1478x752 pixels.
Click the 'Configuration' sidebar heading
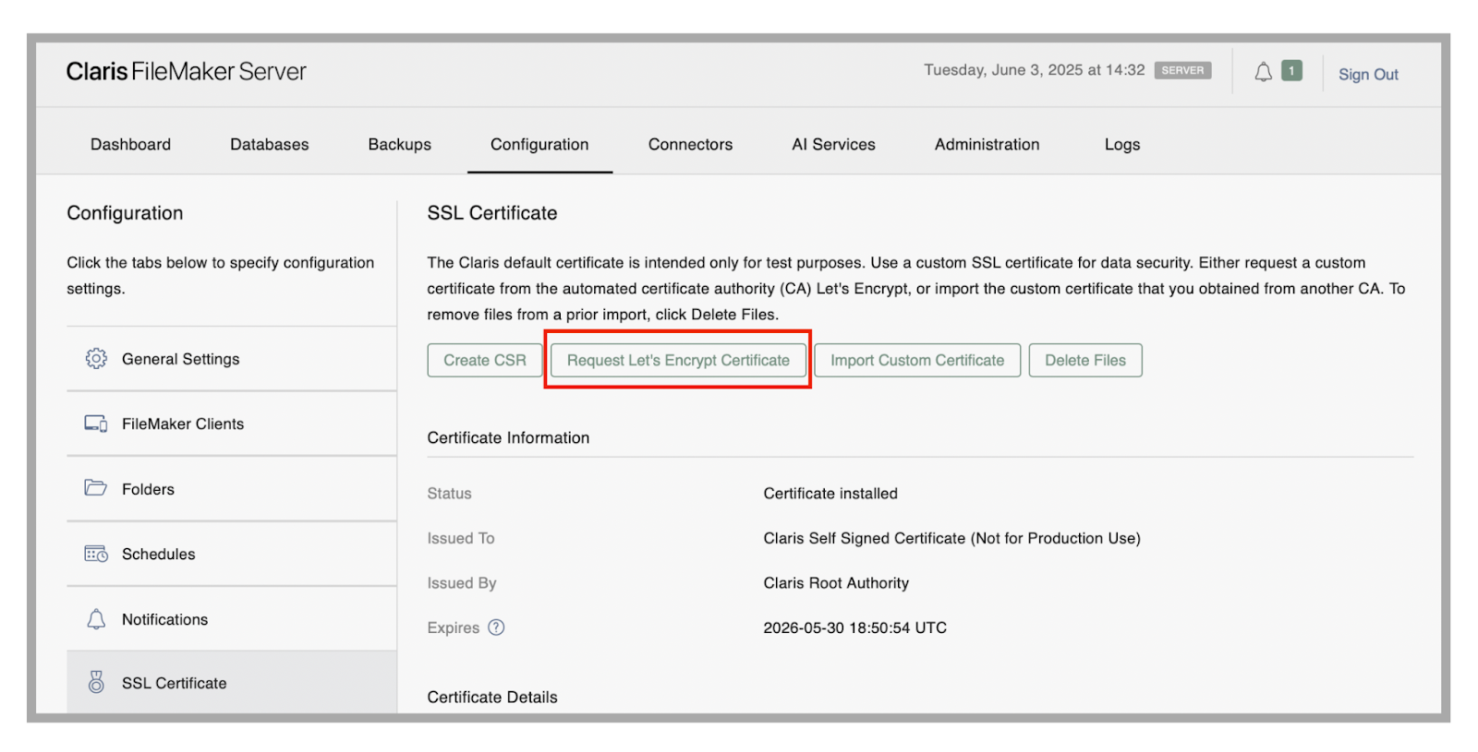[125, 213]
